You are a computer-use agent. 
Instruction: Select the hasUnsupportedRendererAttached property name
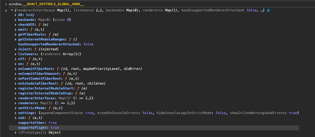(49, 44)
